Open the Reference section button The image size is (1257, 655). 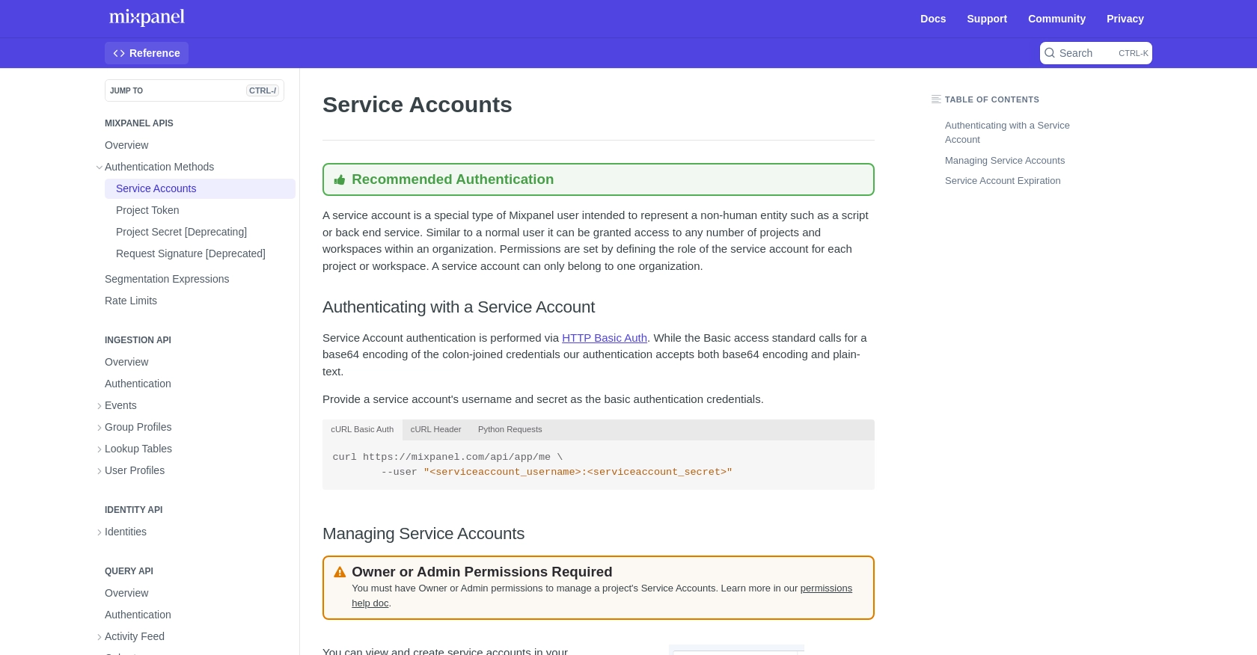(147, 53)
